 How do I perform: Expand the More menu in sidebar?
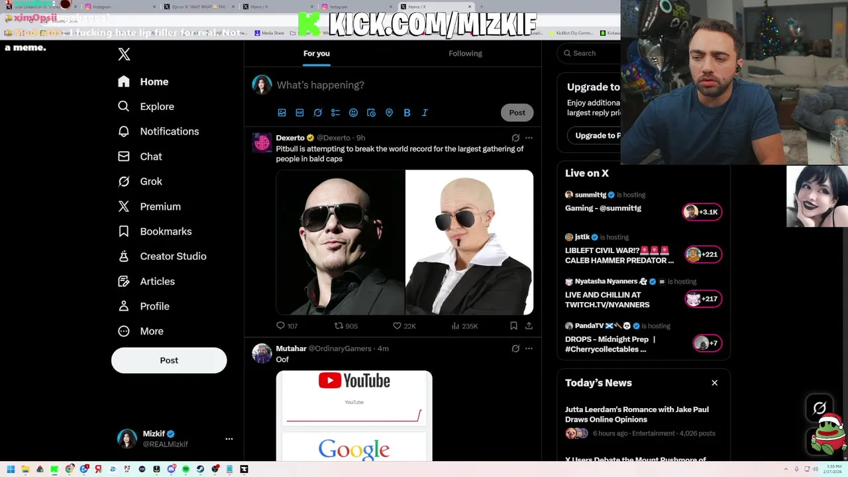coord(140,331)
